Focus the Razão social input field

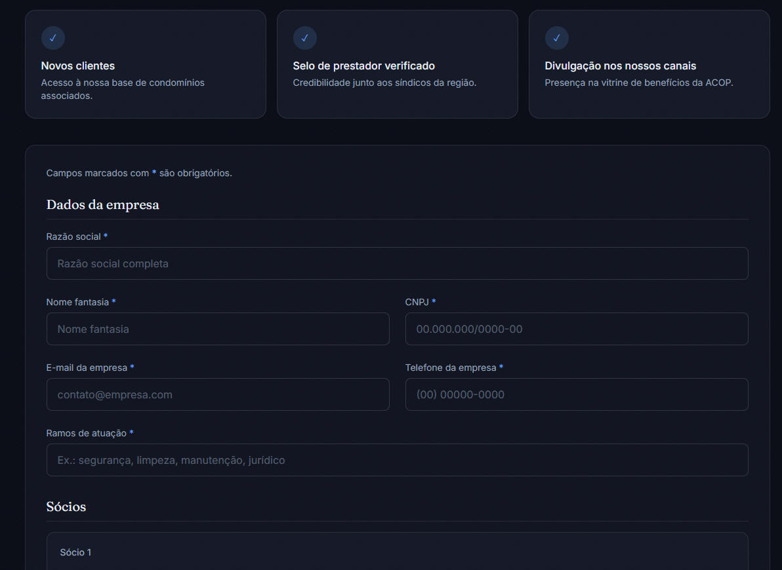tap(397, 263)
